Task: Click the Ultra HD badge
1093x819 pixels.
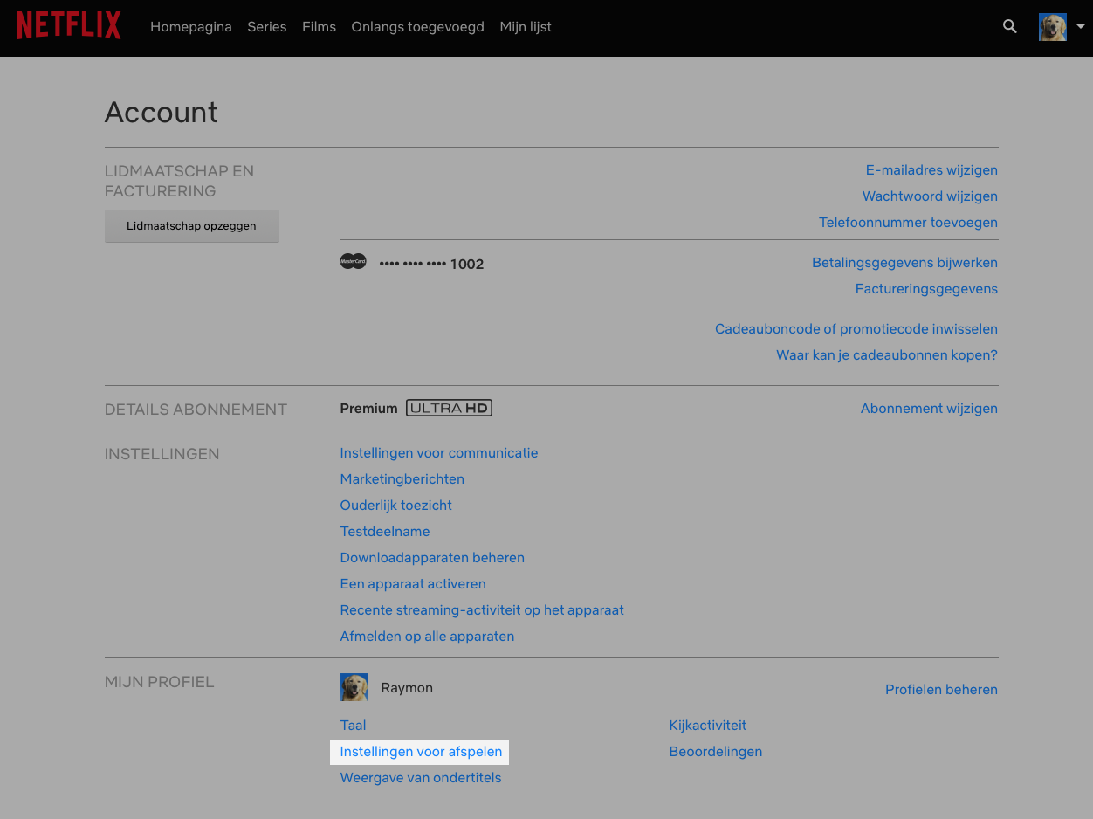Action: click(x=449, y=409)
